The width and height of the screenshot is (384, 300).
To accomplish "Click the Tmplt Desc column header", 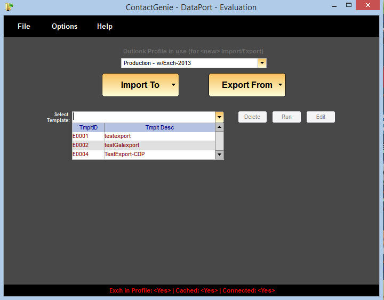I will pyautogui.click(x=159, y=127).
